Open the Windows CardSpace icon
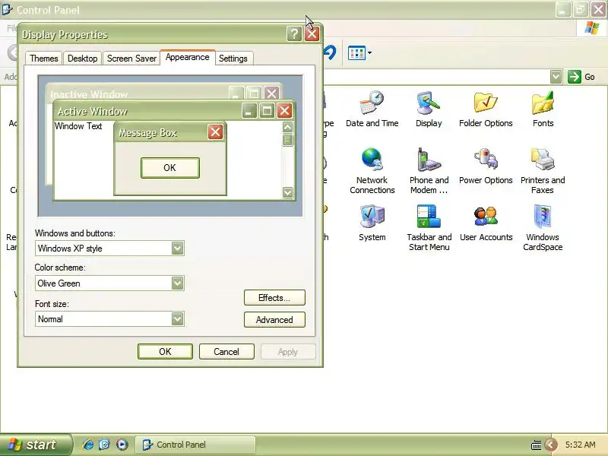608x456 pixels. point(543,228)
